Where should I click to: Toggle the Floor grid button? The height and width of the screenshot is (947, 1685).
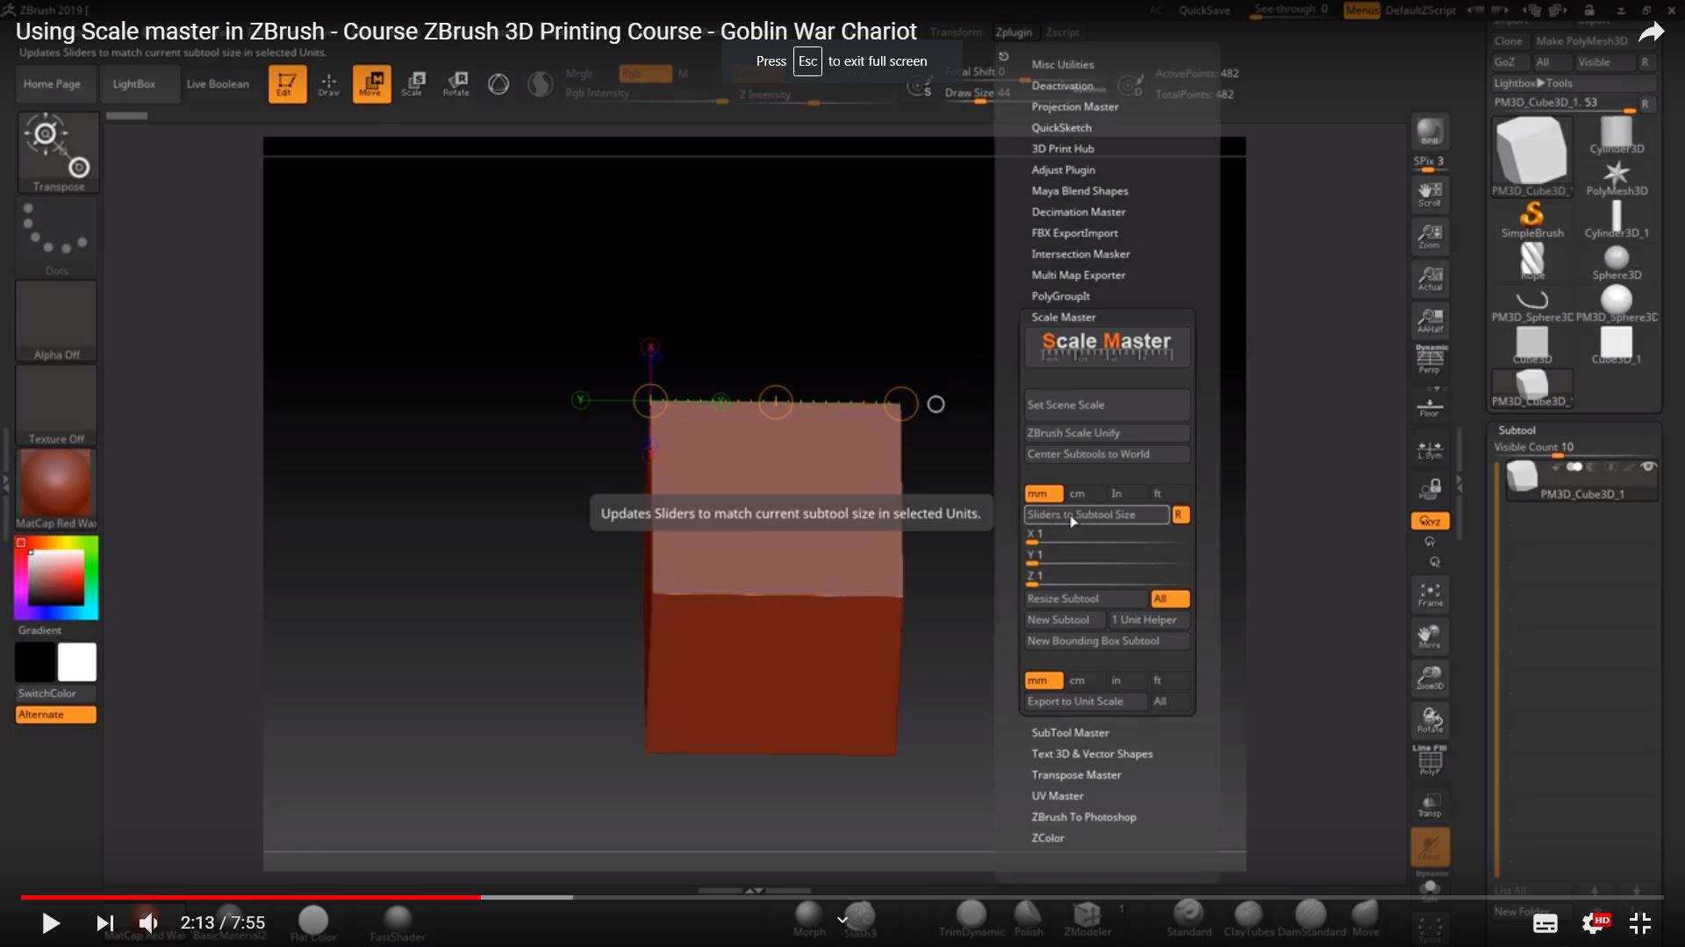coord(1430,405)
